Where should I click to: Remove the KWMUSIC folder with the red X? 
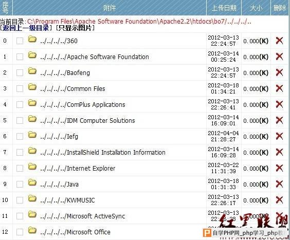coord(279,200)
